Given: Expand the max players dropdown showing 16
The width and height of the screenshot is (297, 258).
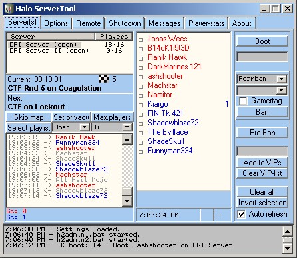Looking at the screenshot, I should (127, 127).
